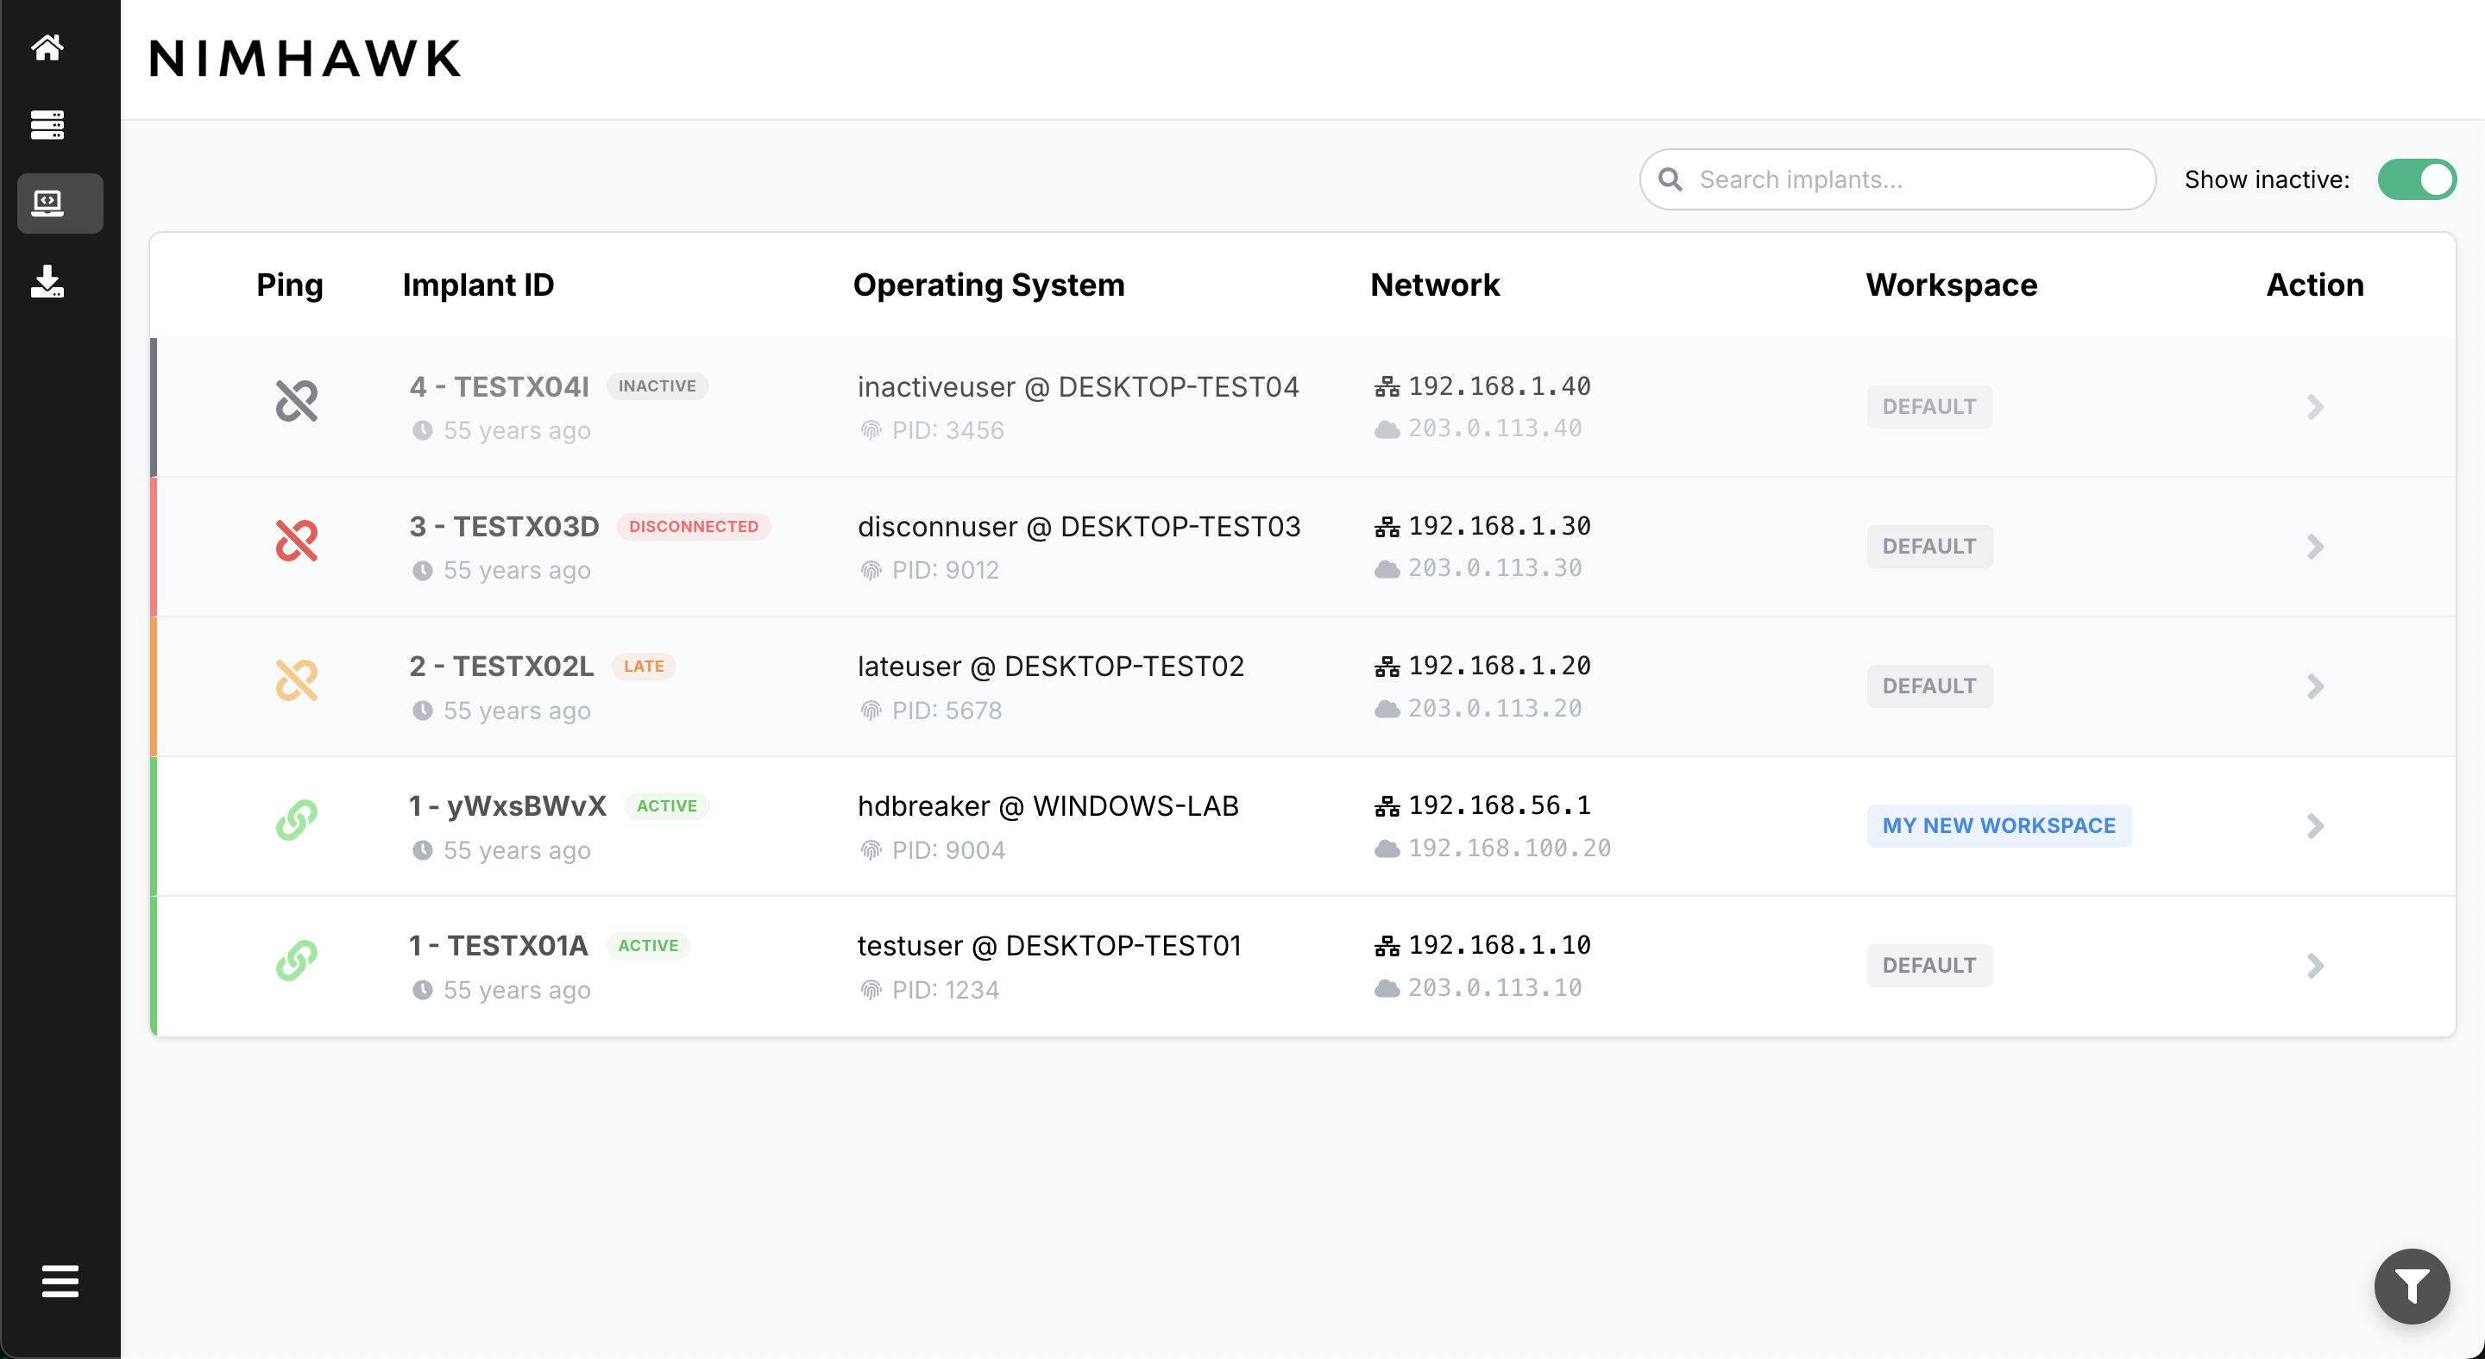2485x1359 pixels.
Task: Click DEFAULT workspace badge for TESTX04I
Action: click(x=1929, y=407)
